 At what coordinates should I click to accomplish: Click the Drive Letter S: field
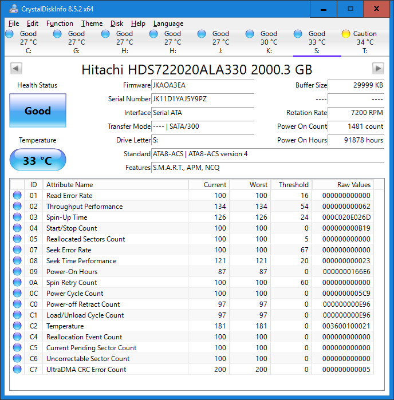pyautogui.click(x=203, y=140)
